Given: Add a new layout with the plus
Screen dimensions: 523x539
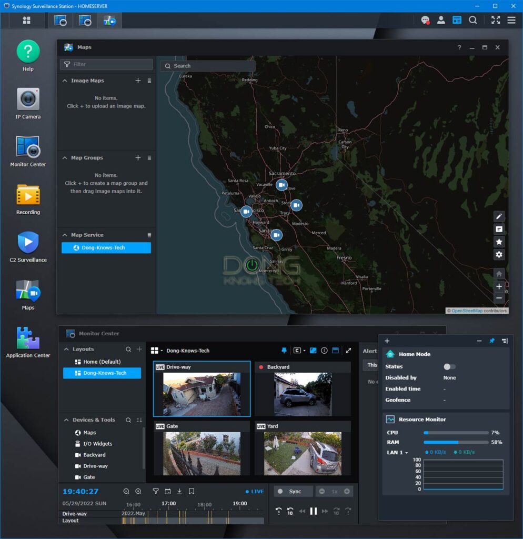Looking at the screenshot, I should [139, 349].
